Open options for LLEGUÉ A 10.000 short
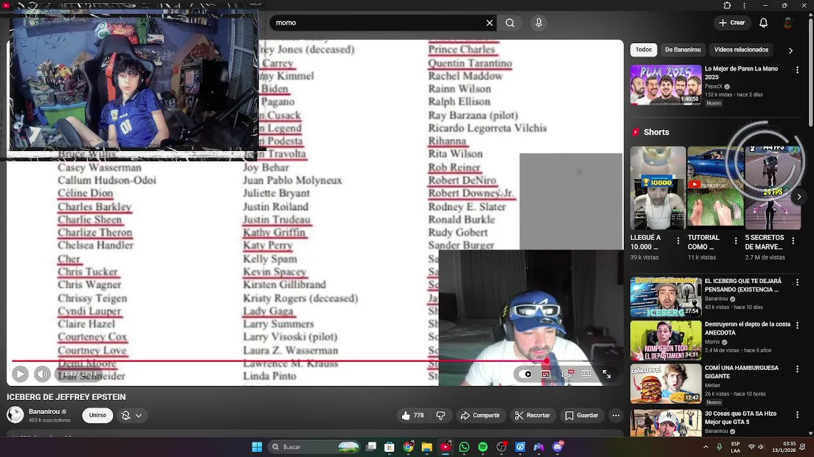The image size is (814, 457). click(x=678, y=242)
